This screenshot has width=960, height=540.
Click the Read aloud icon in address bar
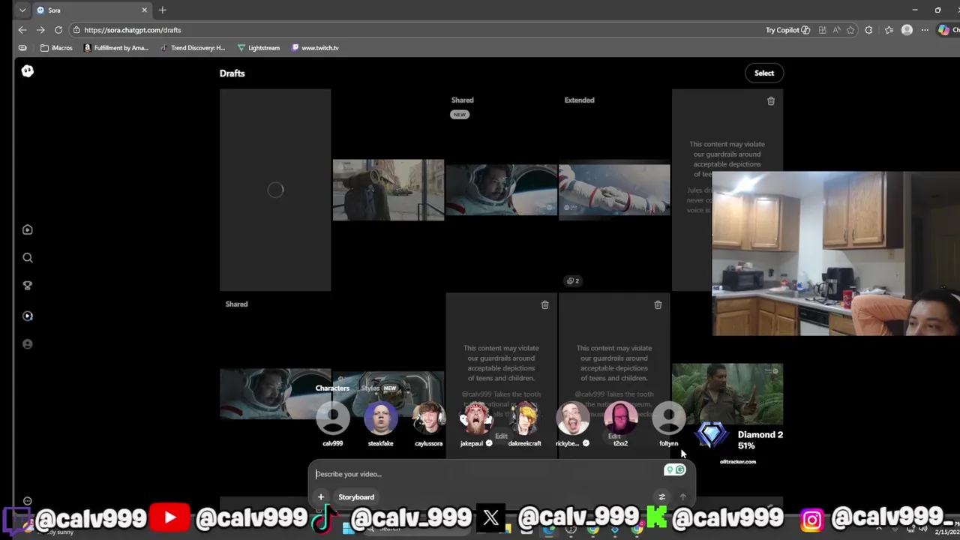[836, 30]
